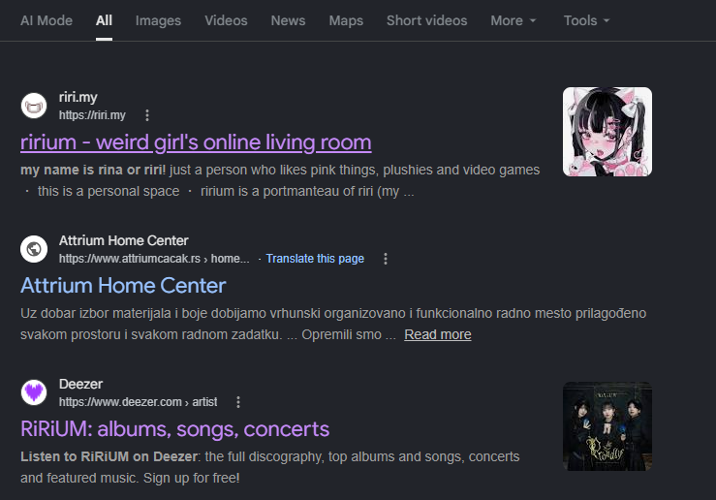Click the 'my name is rina or riri!' snippet text
The height and width of the screenshot is (500, 716).
(x=93, y=171)
